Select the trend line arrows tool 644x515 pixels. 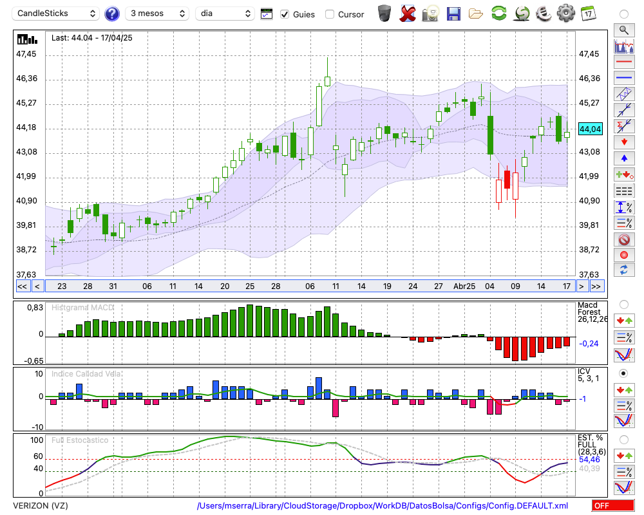click(x=624, y=110)
